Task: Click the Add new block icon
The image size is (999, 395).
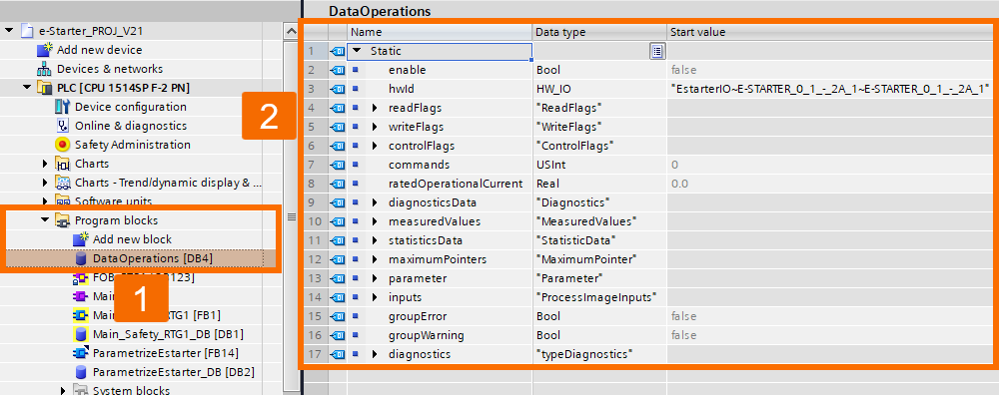Action: tap(80, 239)
